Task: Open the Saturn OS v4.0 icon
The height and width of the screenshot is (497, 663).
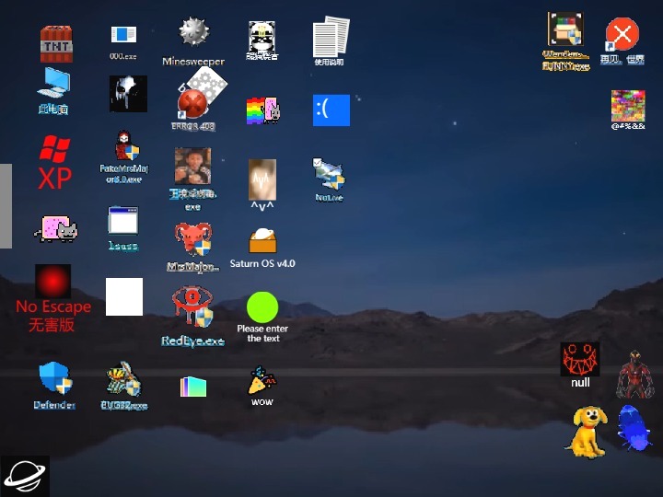Action: (262, 241)
